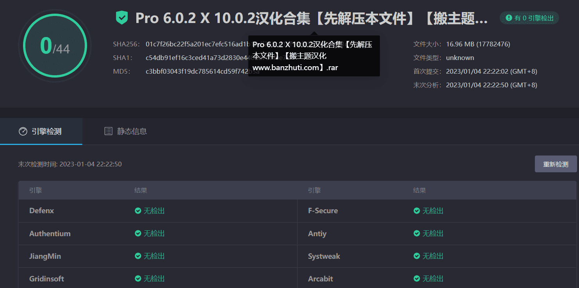Click the green check icon for JiangMin
Viewport: 579px width, 288px height.
pos(138,256)
